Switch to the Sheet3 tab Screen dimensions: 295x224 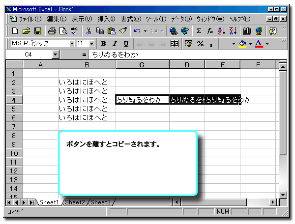(x=100, y=202)
